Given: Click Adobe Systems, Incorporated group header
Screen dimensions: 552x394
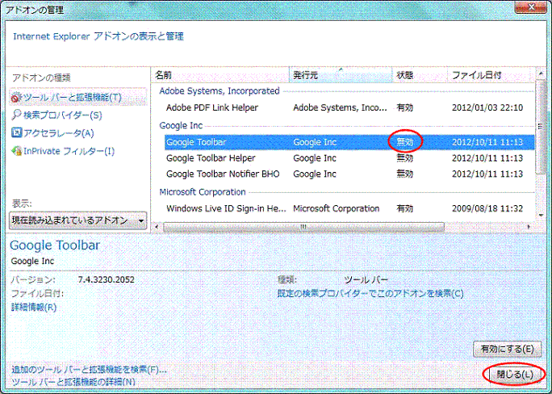Looking at the screenshot, I should pyautogui.click(x=220, y=91).
